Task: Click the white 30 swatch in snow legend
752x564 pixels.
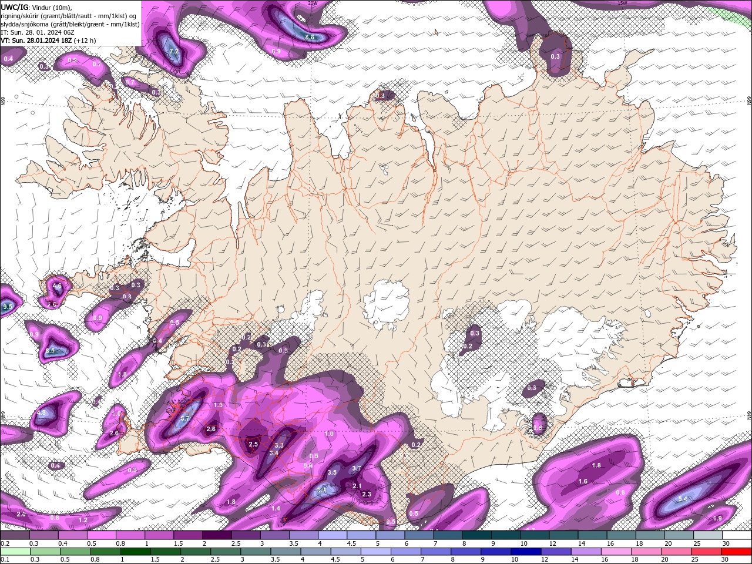Action: pos(738,535)
